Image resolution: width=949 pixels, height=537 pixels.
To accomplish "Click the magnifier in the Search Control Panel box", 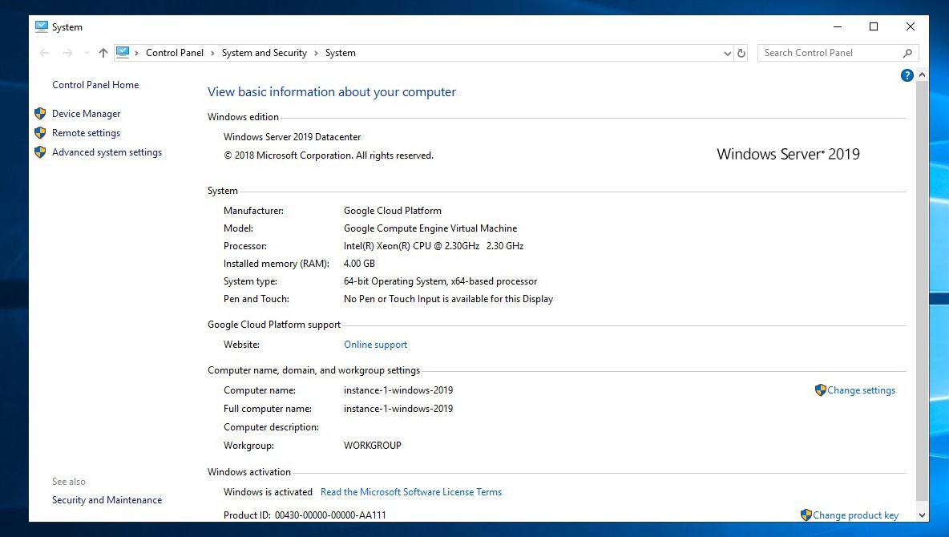I will click(907, 52).
